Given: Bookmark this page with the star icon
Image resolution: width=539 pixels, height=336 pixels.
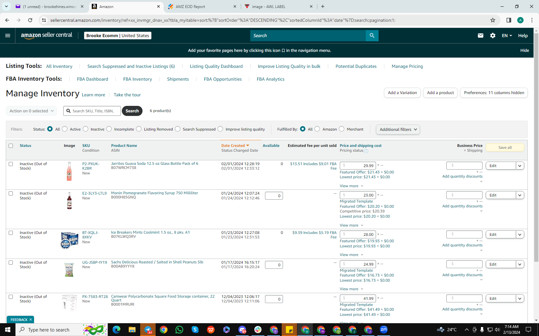Looking at the screenshot, I should [x=493, y=20].
